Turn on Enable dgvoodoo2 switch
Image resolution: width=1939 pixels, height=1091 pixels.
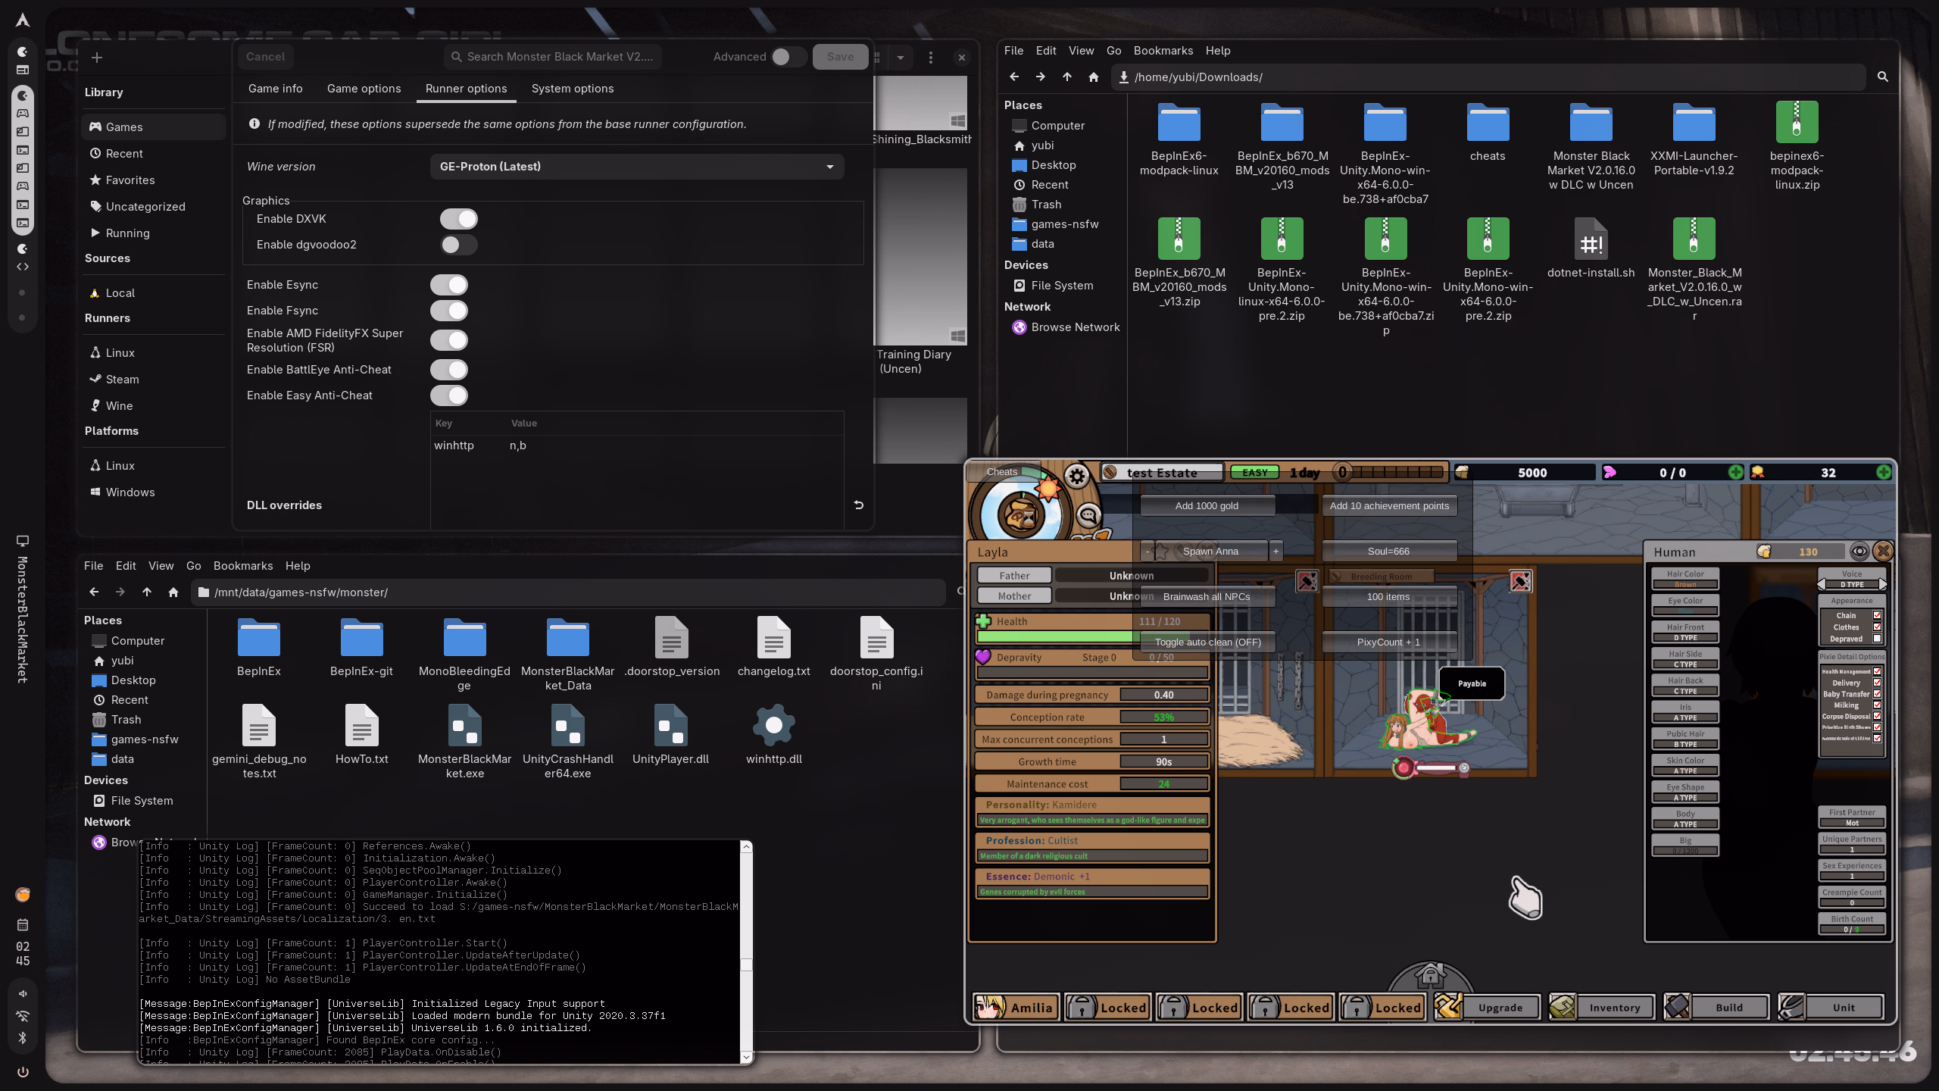click(459, 245)
